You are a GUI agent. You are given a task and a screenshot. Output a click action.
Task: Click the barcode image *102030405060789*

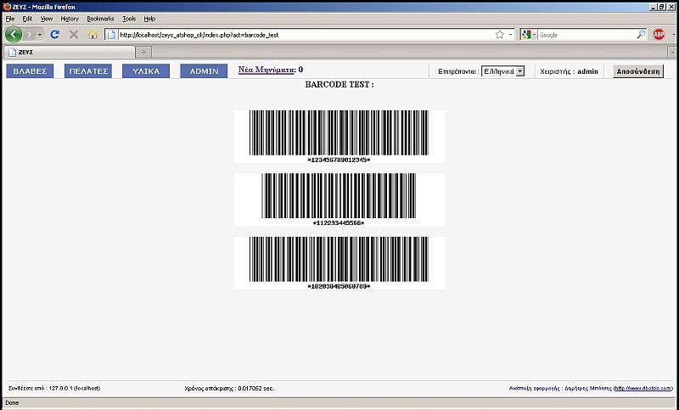pyautogui.click(x=339, y=263)
